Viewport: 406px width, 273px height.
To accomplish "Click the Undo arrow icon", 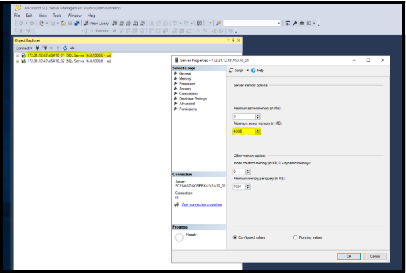I will point(175,23).
